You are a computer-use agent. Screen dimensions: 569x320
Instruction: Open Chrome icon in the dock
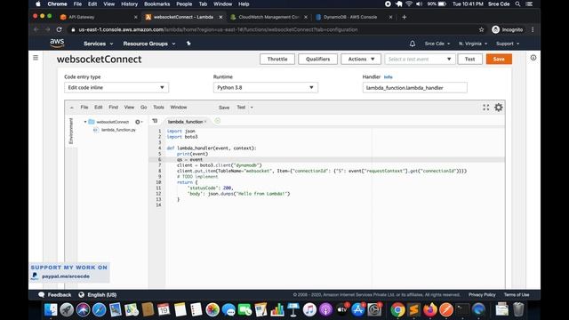[397, 310]
